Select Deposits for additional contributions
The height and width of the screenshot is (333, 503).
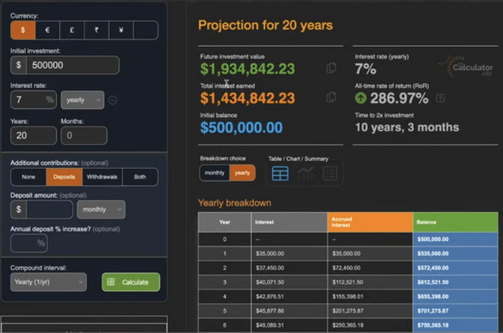tap(64, 177)
